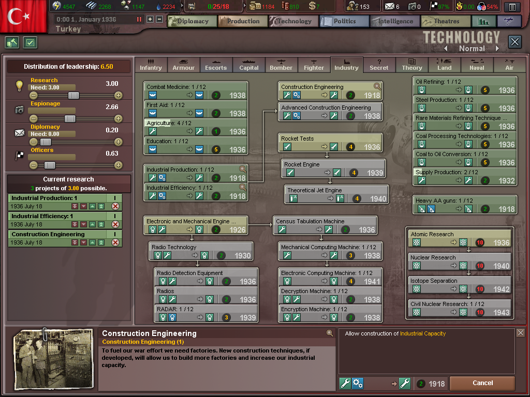Toggle the message checkmark filter button
The height and width of the screenshot is (397, 530).
click(30, 42)
